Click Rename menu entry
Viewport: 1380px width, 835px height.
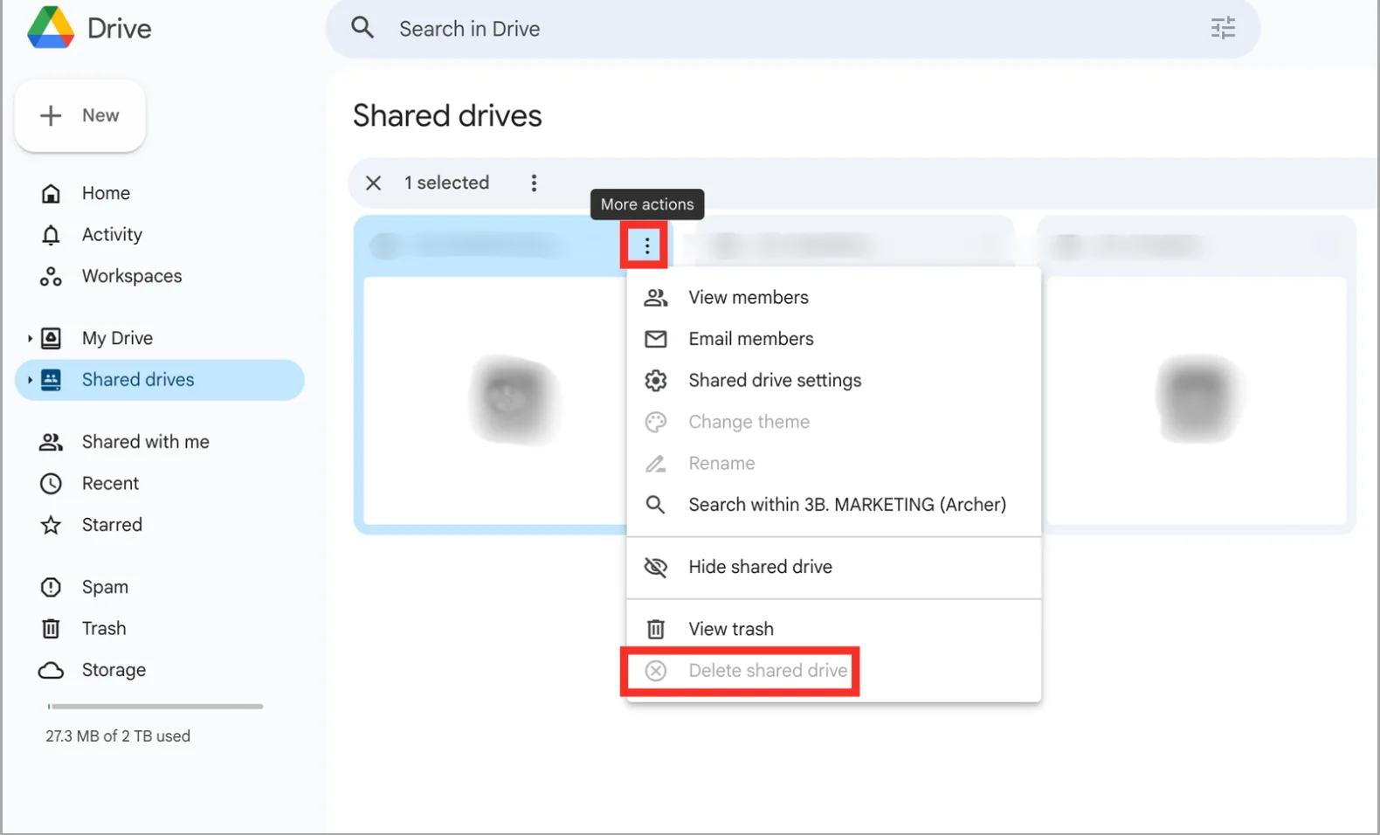tap(834, 463)
